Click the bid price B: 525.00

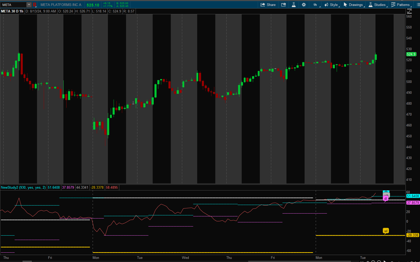122,3
